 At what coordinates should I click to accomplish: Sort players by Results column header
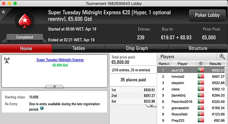click(x=215, y=64)
